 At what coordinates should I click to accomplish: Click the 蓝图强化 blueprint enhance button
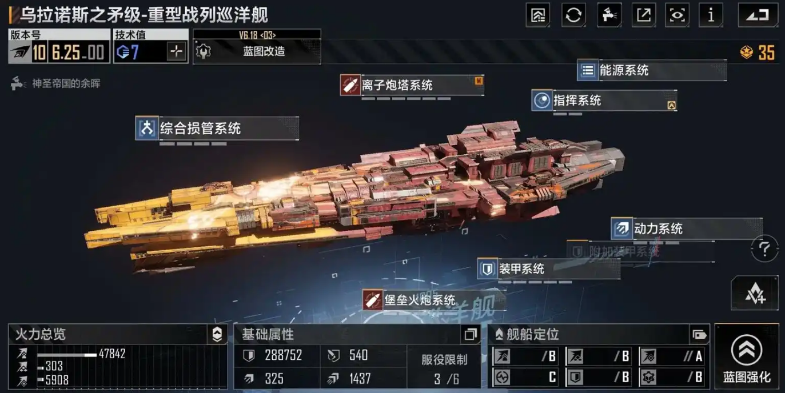[747, 356]
